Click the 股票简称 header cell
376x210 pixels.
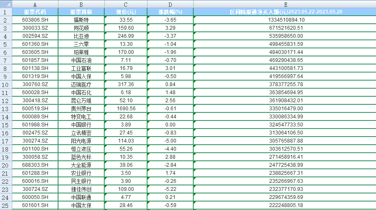click(81, 12)
